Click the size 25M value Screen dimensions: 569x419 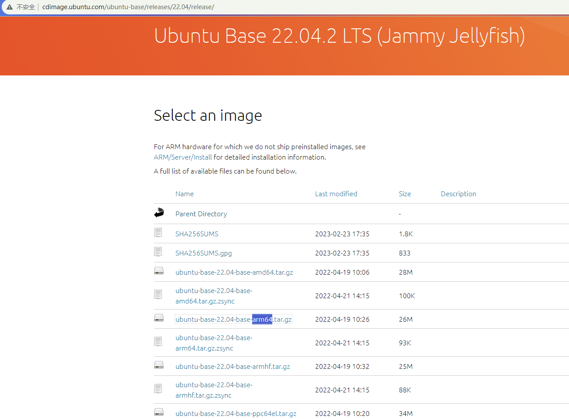(x=406, y=367)
